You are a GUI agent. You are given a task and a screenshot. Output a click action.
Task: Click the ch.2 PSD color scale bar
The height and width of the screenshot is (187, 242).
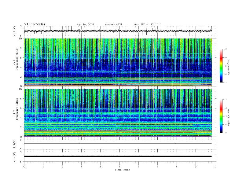(x=221, y=116)
